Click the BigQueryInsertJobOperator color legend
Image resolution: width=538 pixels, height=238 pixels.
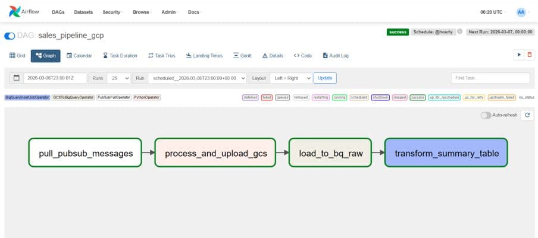(27, 97)
